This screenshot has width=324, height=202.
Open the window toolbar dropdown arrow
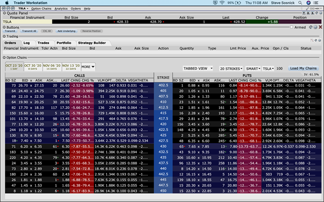point(321,8)
